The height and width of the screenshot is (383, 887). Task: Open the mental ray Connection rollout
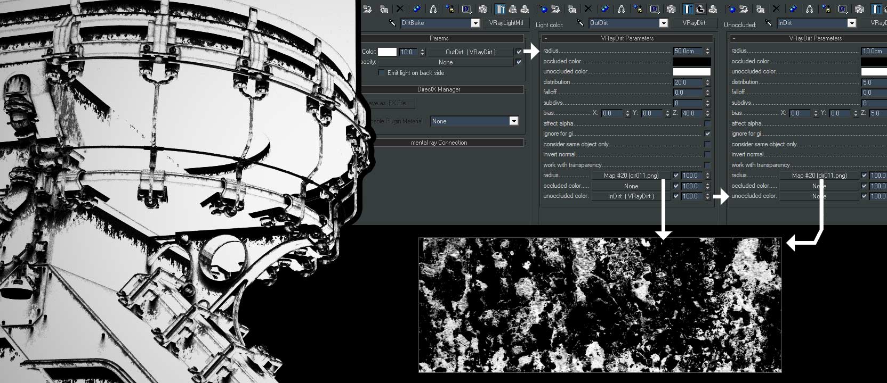tap(438, 143)
